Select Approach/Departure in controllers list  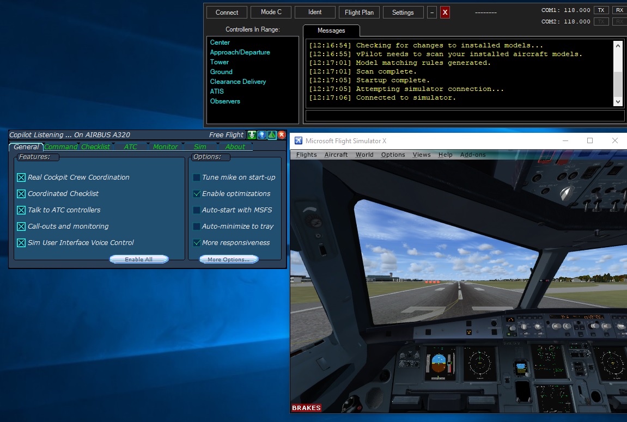(x=240, y=52)
